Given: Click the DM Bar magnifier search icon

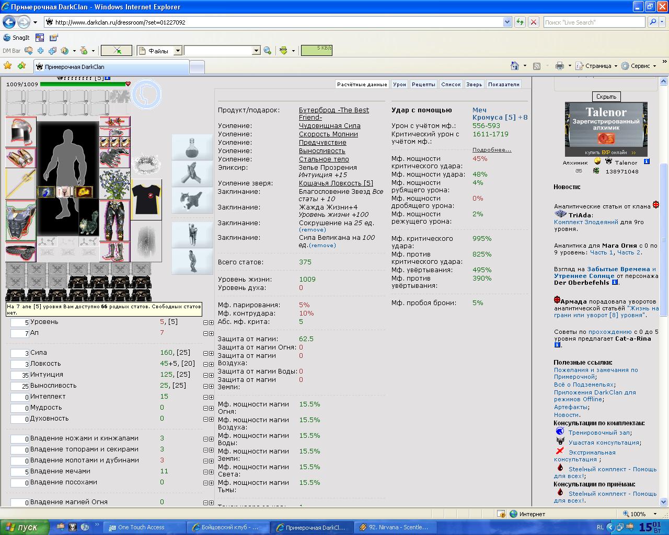Looking at the screenshot, I should pyautogui.click(x=267, y=51).
